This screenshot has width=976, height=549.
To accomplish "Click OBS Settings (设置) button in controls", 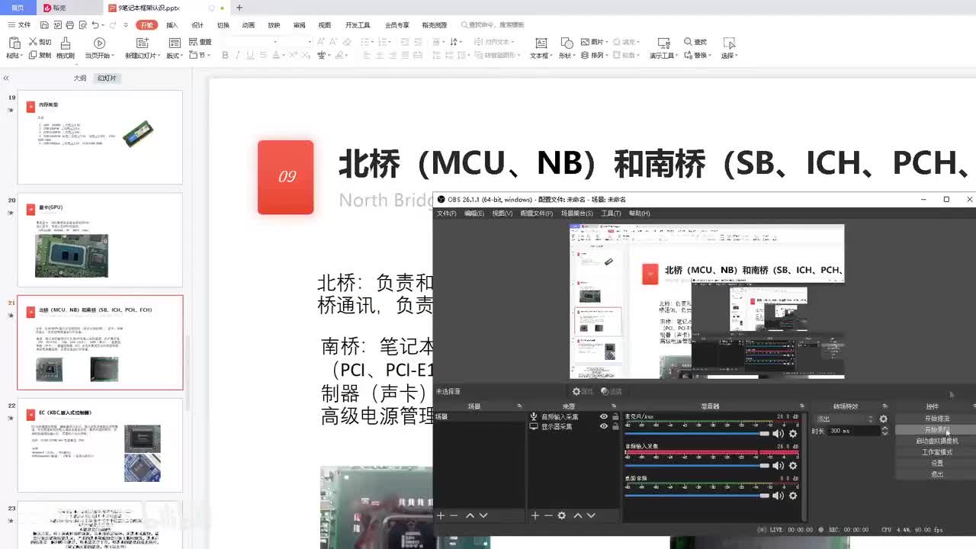I will point(937,463).
